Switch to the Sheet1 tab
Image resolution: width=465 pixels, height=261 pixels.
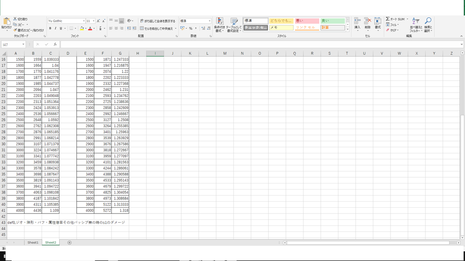(x=33, y=243)
